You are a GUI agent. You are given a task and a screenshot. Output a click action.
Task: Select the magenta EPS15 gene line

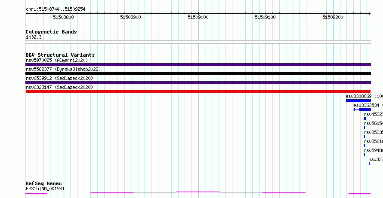click(x=198, y=193)
